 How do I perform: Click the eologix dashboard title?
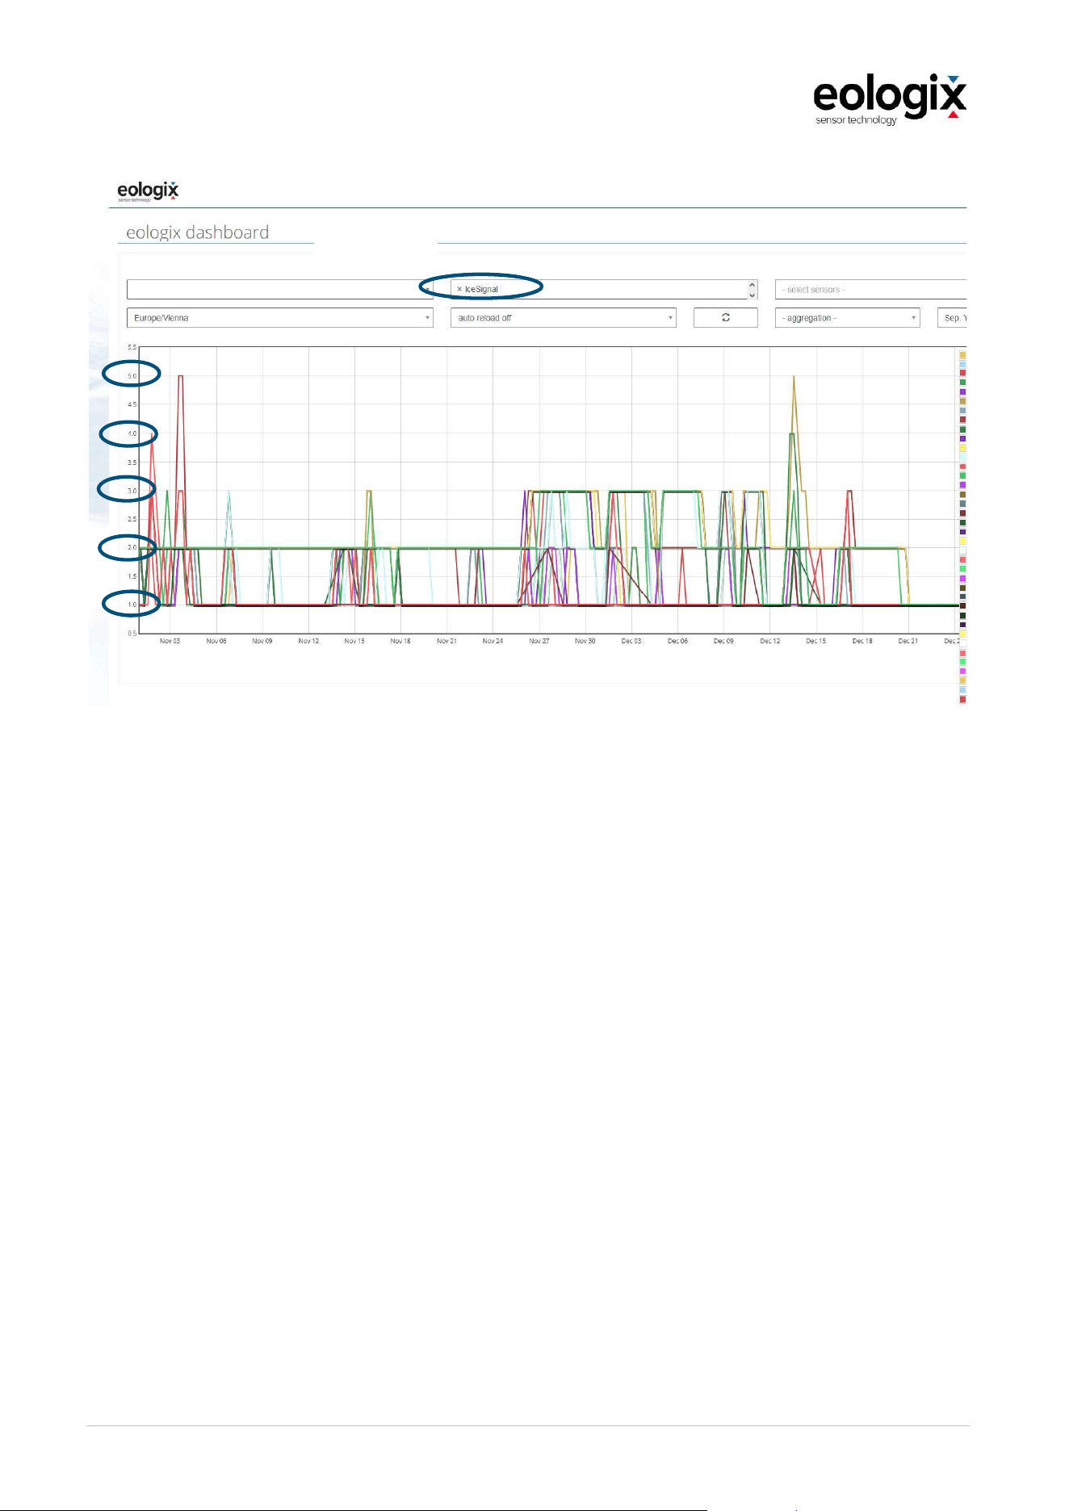[x=197, y=232]
